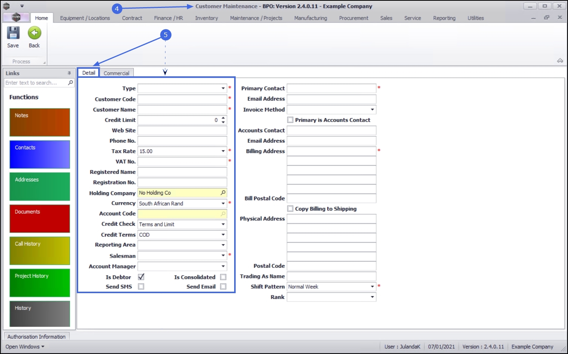Screen dimensions: 568x354
Task: Open the Procurement ribbon tab
Action: coord(353,18)
